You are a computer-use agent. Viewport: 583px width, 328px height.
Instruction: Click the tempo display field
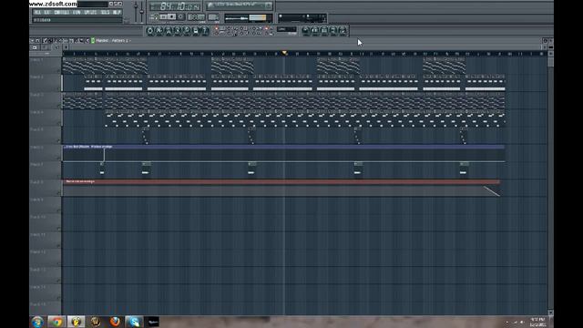point(196,17)
